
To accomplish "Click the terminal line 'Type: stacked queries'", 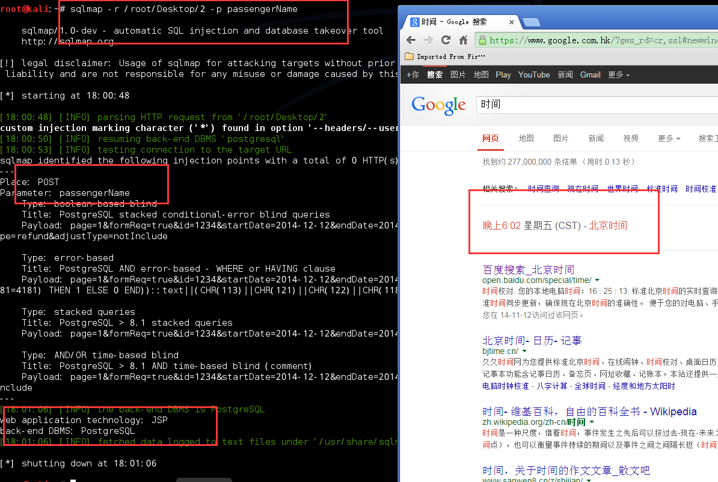I will point(78,312).
